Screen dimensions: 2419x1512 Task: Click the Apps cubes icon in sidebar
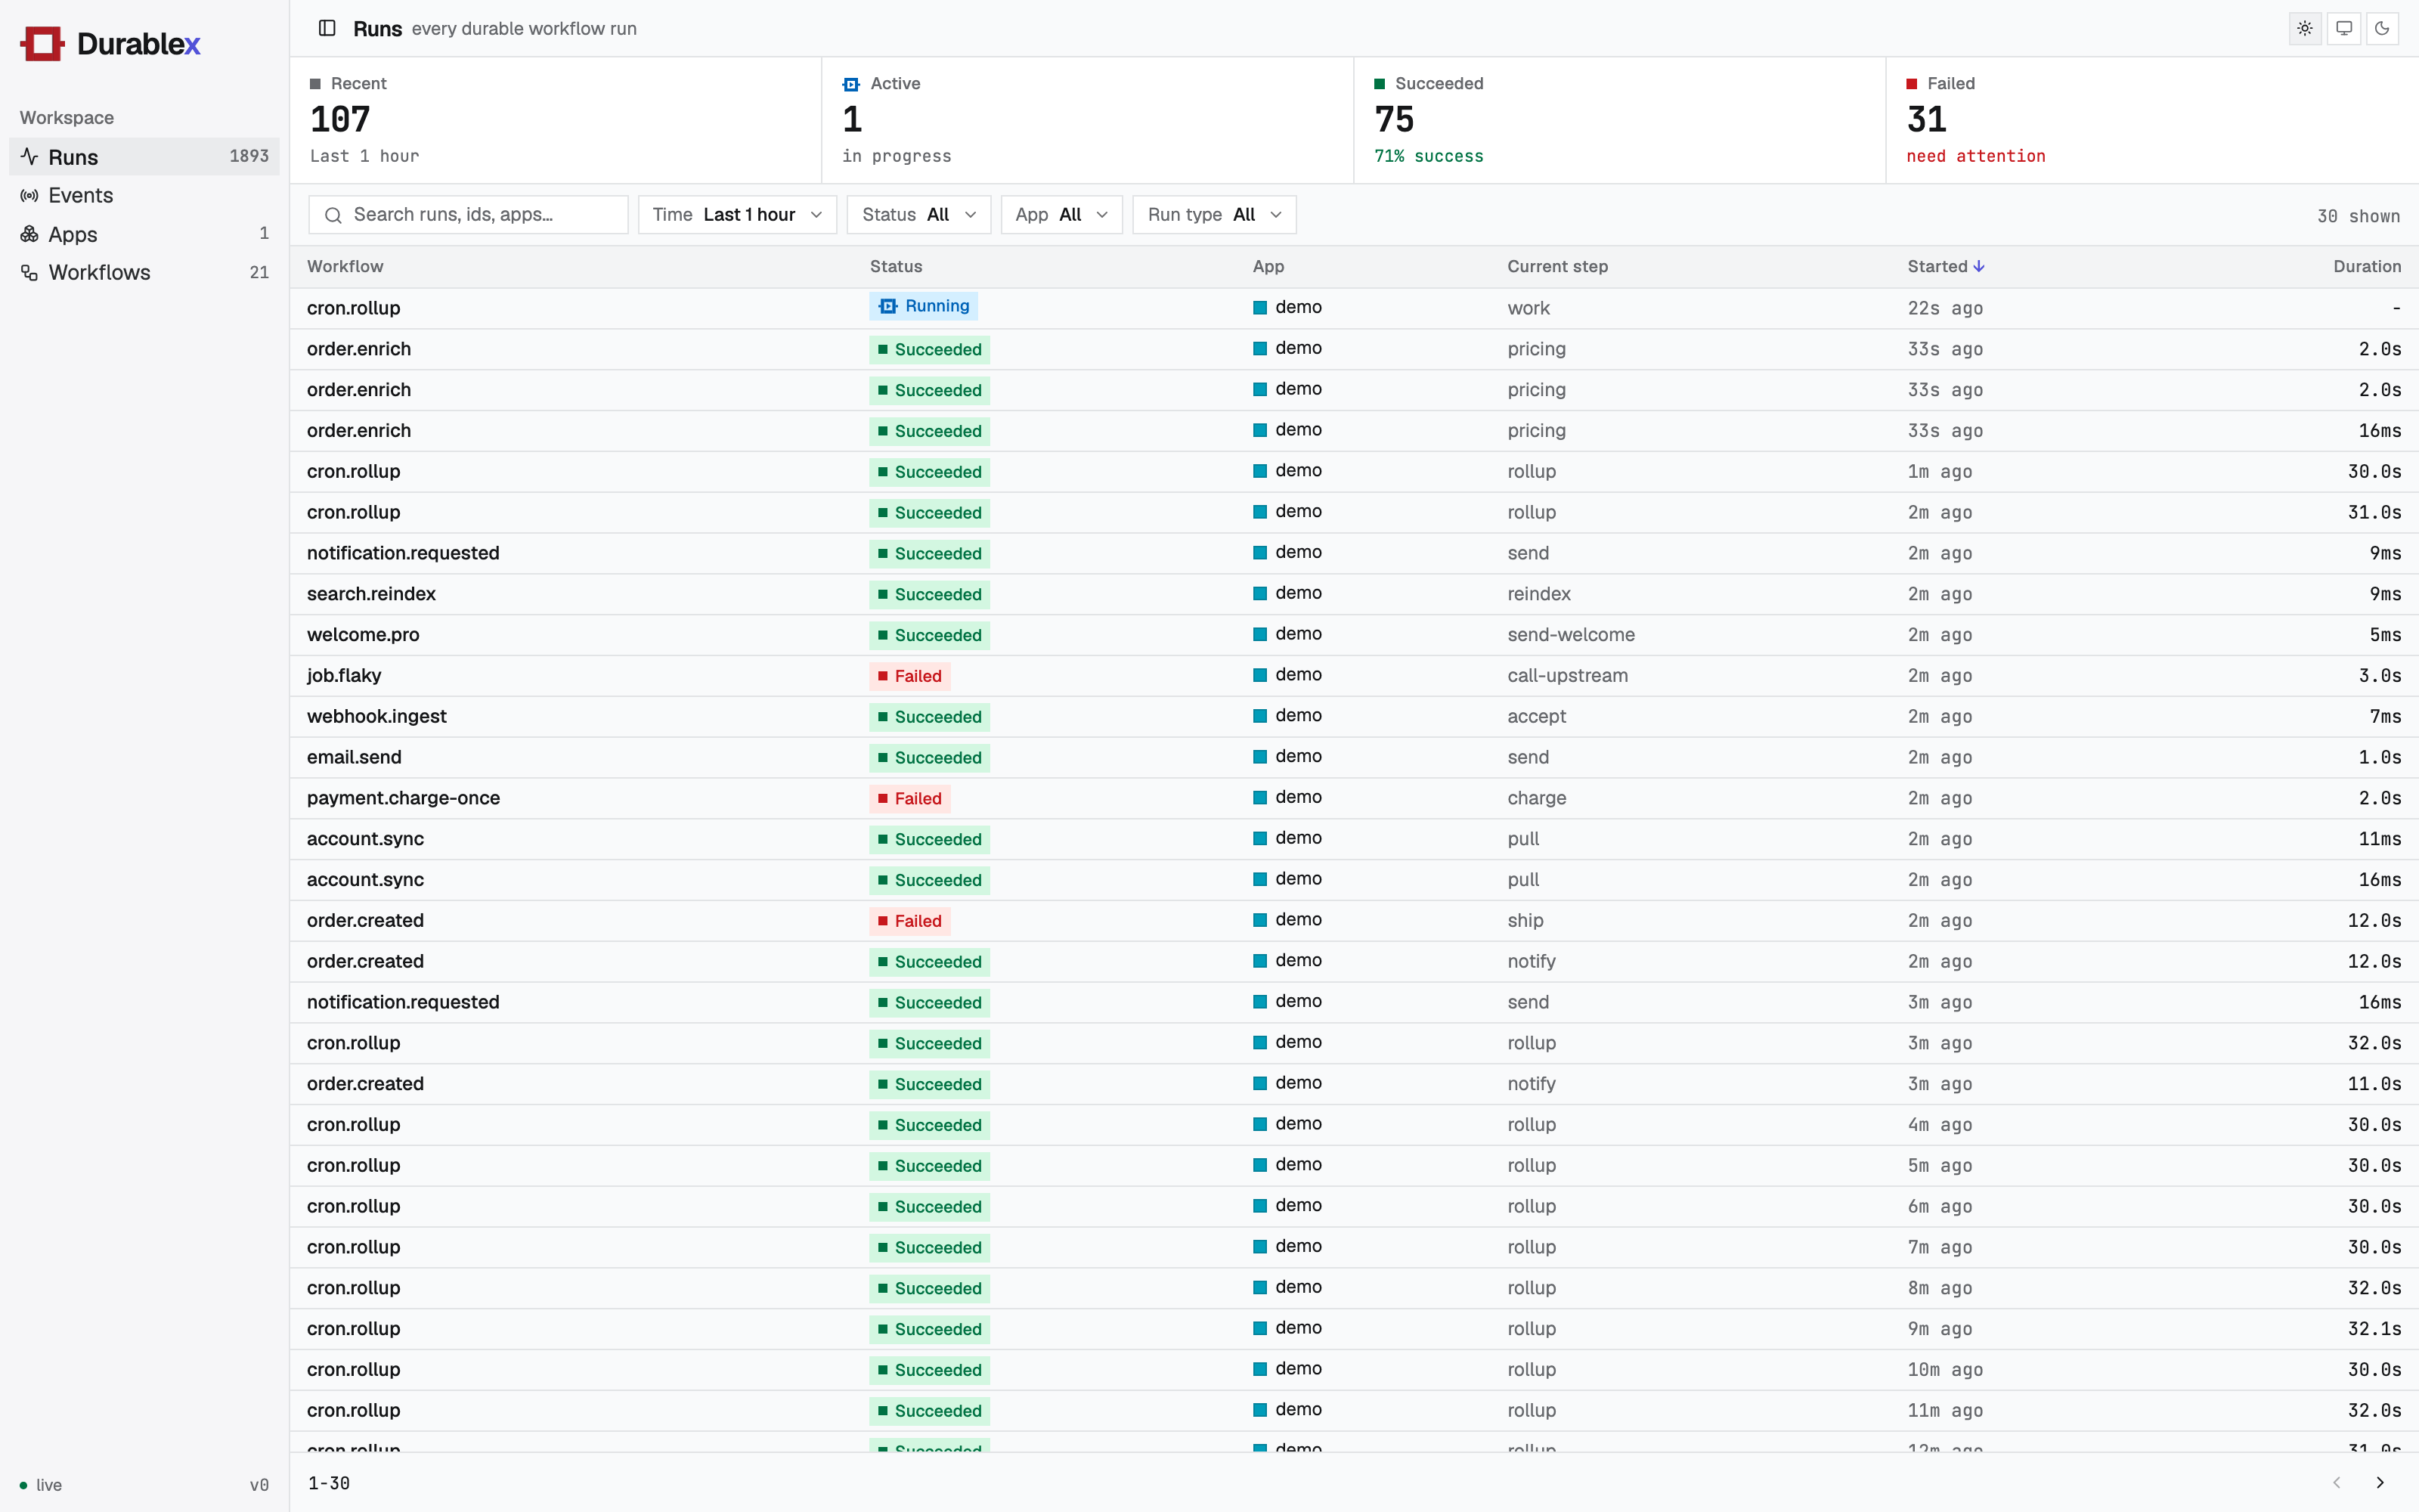[30, 234]
